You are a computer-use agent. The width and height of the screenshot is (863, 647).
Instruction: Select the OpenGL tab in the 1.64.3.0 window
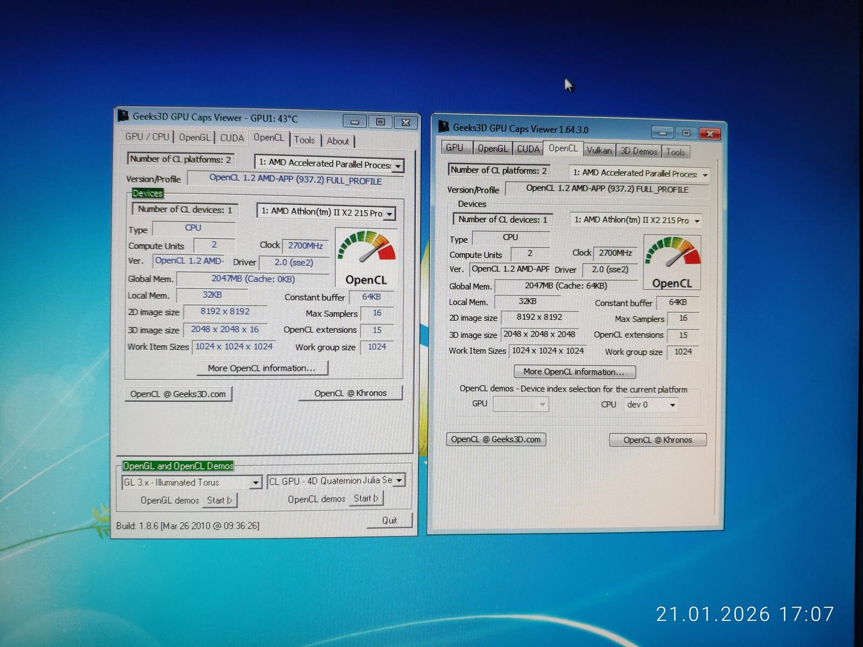point(492,148)
